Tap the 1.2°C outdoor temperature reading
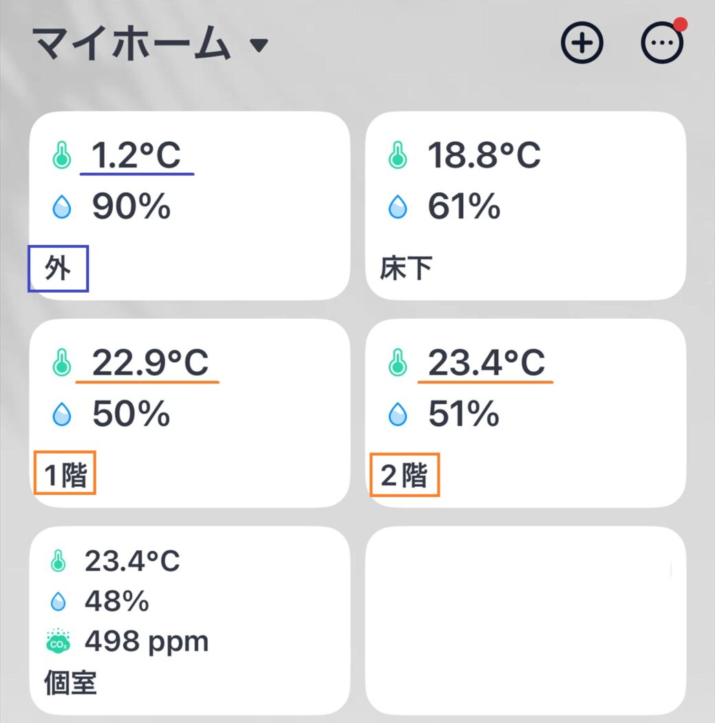Screen dimensions: 715x723 click(136, 156)
